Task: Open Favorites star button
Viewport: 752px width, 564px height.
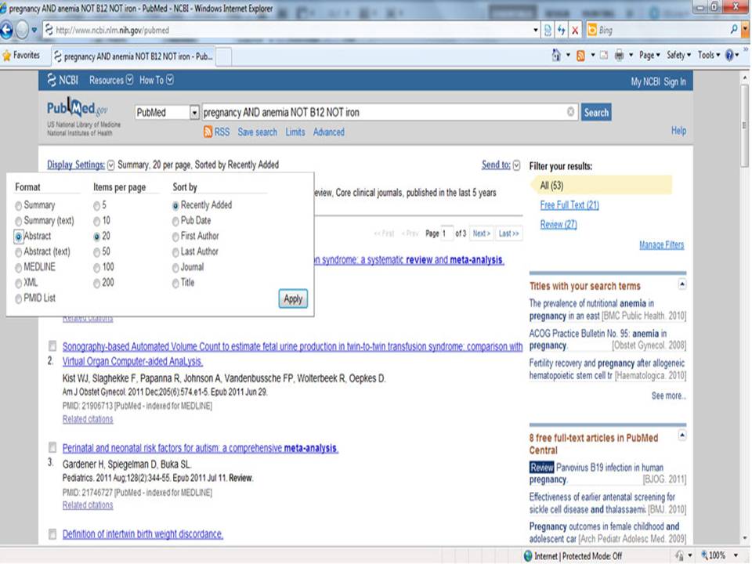Action: (21, 56)
